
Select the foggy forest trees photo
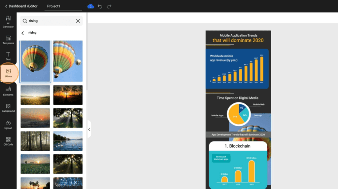[35, 141]
